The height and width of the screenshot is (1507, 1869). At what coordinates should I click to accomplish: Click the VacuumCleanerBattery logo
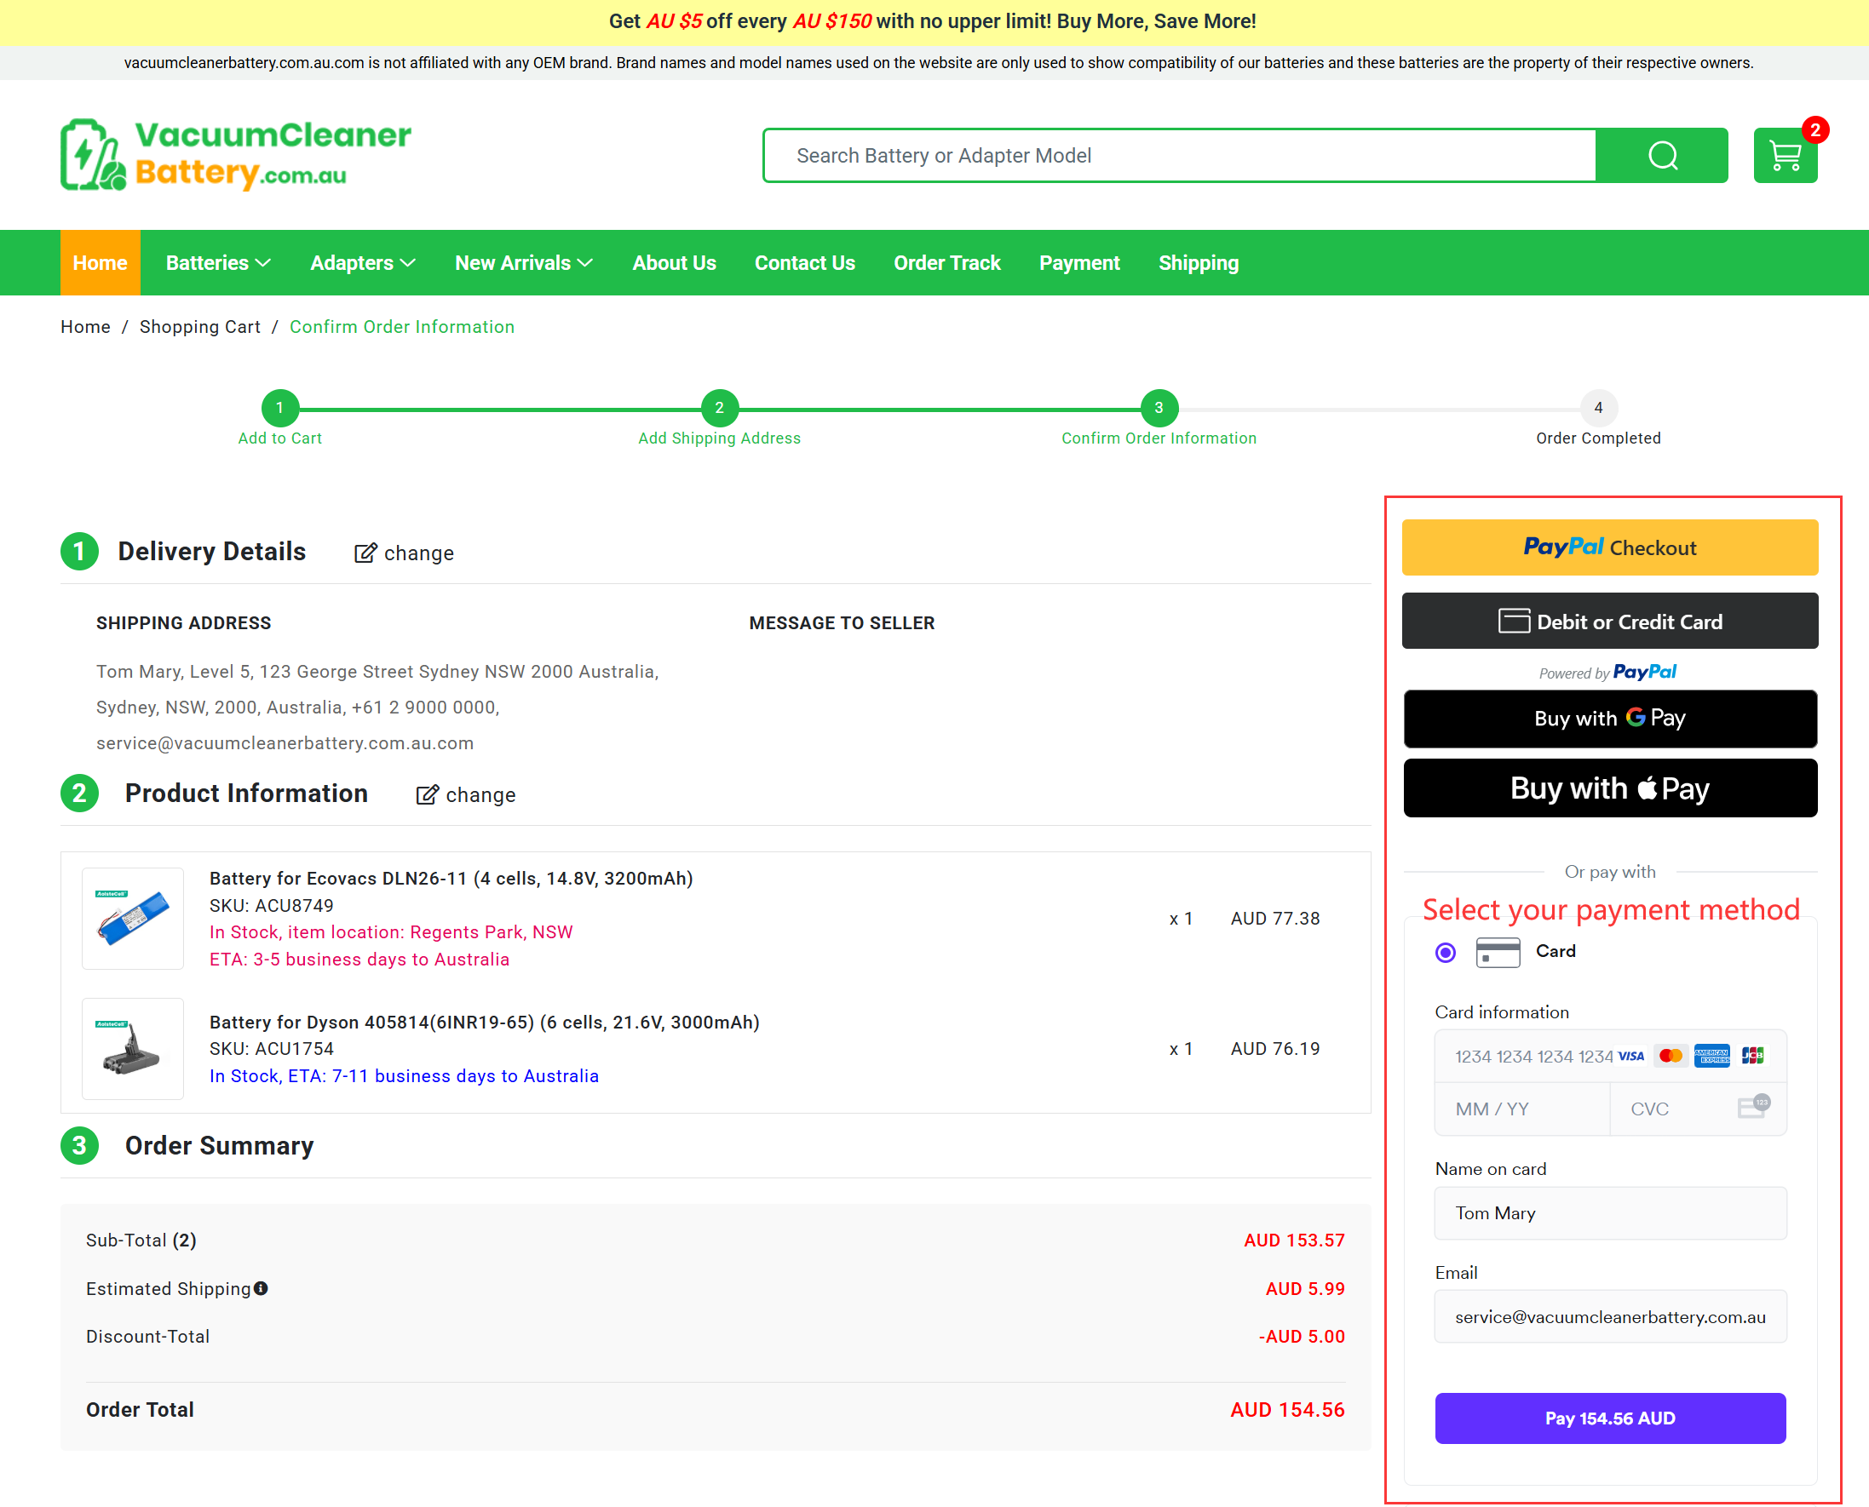pyautogui.click(x=235, y=154)
